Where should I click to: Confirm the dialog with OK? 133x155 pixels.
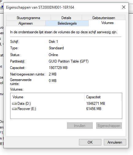coord(90,142)
